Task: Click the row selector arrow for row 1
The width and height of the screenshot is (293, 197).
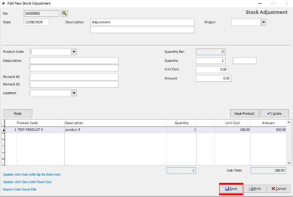Action: (x=3, y=130)
